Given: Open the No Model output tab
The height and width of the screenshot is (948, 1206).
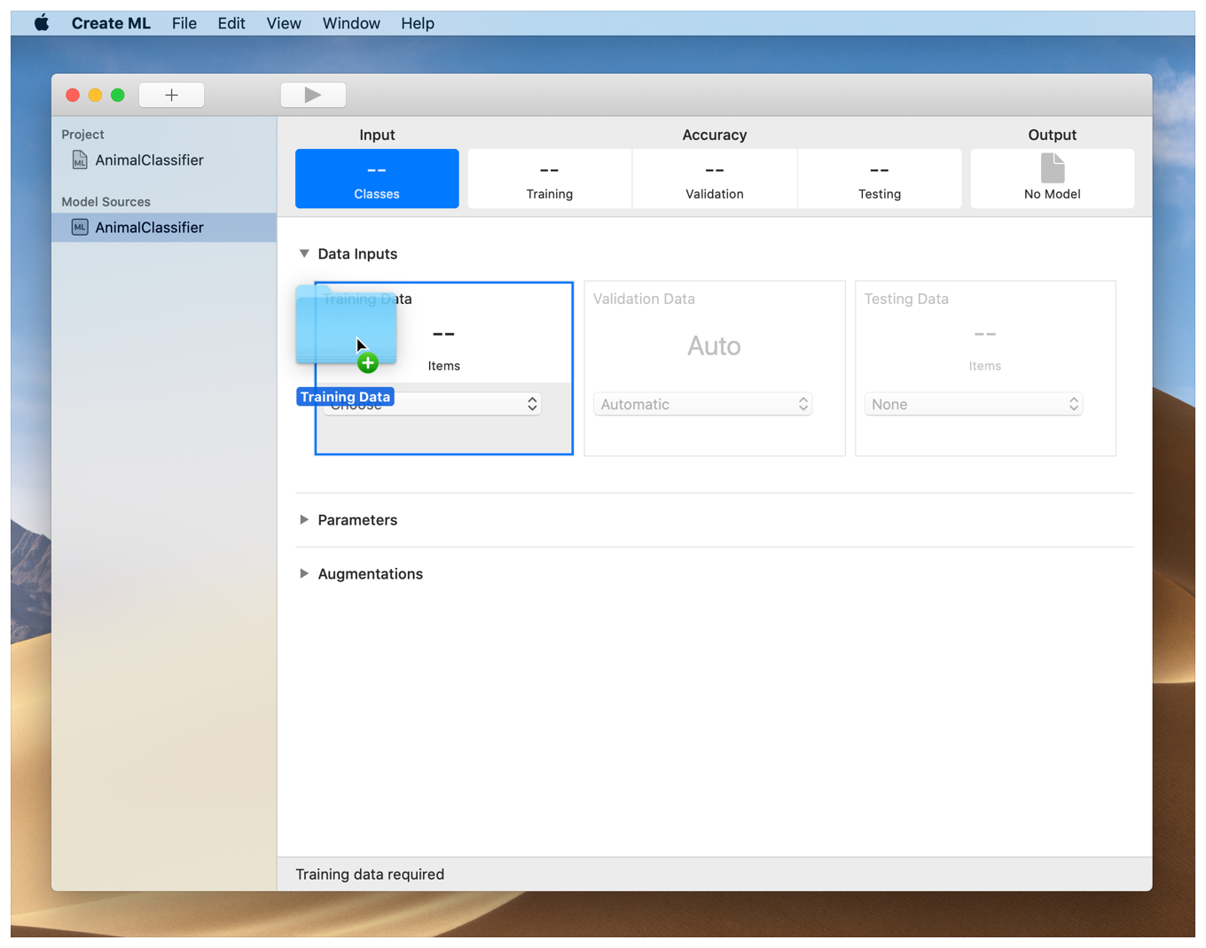Looking at the screenshot, I should 1053,179.
